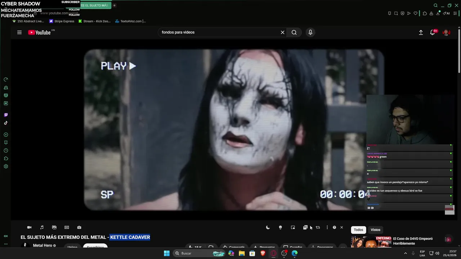Open the extensions cube icon
This screenshot has height=259, width=461.
pyautogui.click(x=425, y=13)
